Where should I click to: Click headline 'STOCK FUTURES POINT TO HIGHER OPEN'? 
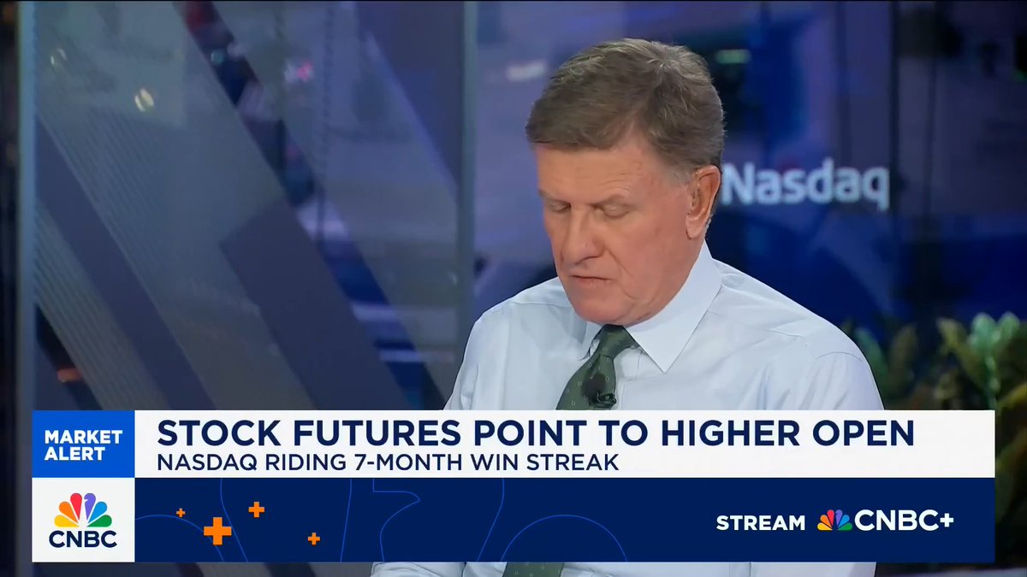click(535, 433)
